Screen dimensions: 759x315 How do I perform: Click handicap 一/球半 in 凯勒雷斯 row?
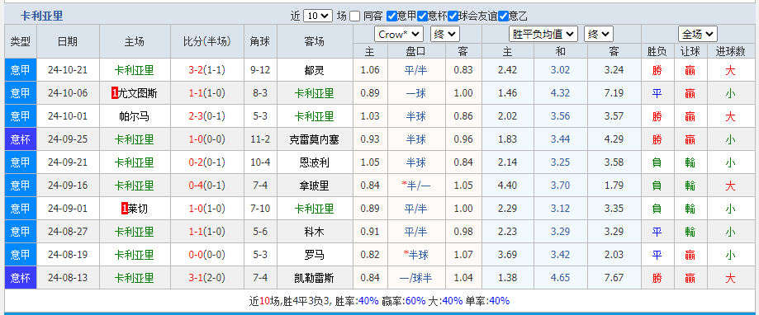tap(415, 278)
